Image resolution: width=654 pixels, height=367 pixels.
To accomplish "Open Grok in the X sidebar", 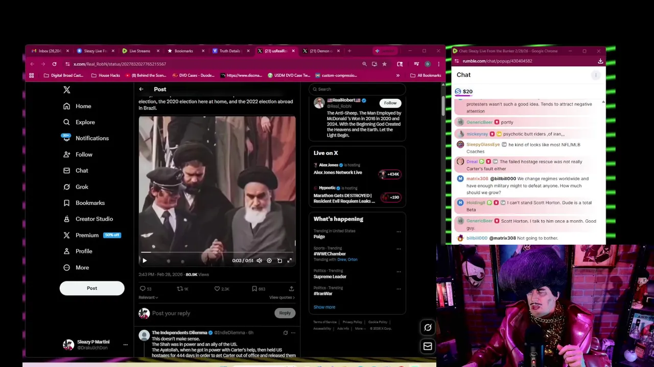I will (x=76, y=187).
